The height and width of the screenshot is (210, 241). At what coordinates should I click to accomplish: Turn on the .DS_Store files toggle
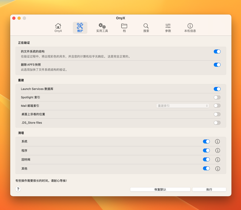(217, 123)
